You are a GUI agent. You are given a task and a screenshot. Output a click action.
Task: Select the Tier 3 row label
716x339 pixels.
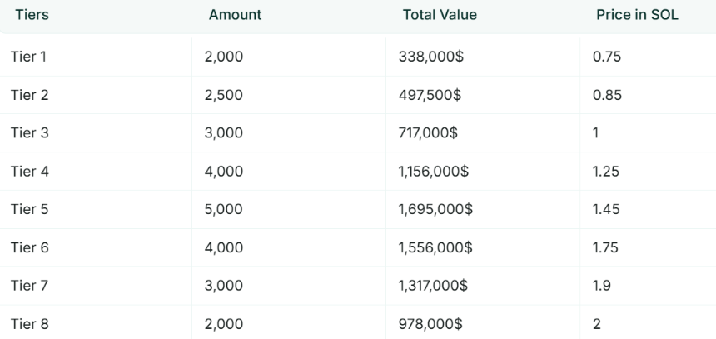click(29, 133)
